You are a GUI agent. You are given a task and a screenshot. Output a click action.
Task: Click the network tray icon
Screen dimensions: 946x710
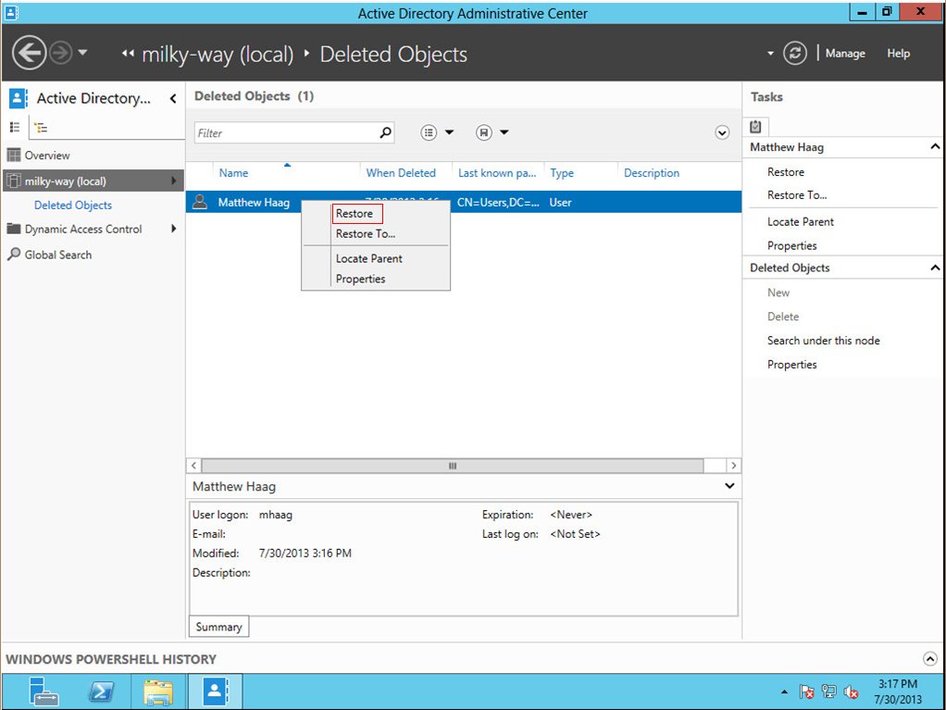pyautogui.click(x=829, y=691)
